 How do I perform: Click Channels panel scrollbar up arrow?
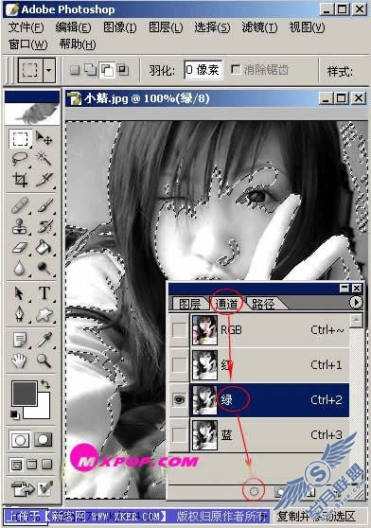pyautogui.click(x=356, y=320)
